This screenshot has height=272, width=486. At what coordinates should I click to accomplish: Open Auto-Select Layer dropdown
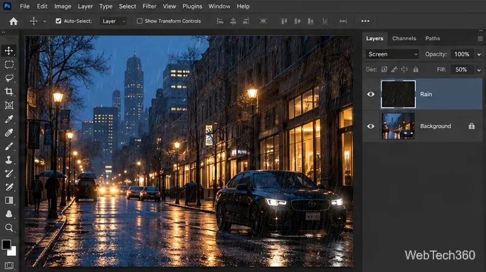click(113, 21)
